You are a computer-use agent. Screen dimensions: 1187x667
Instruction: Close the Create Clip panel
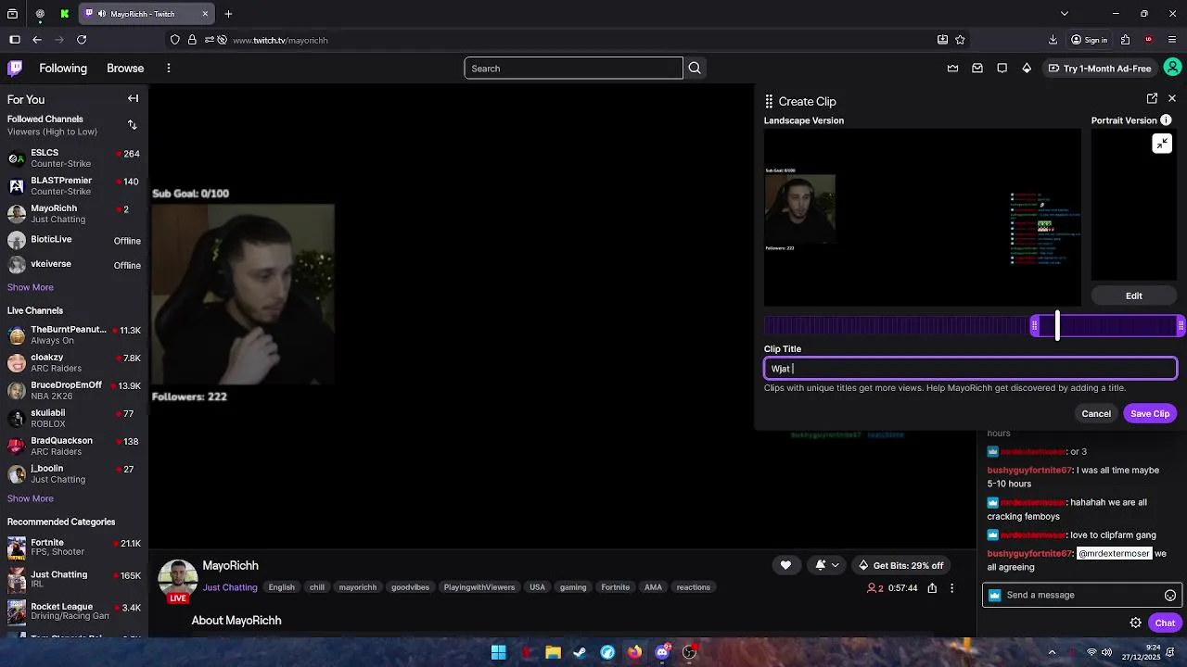pyautogui.click(x=1172, y=98)
